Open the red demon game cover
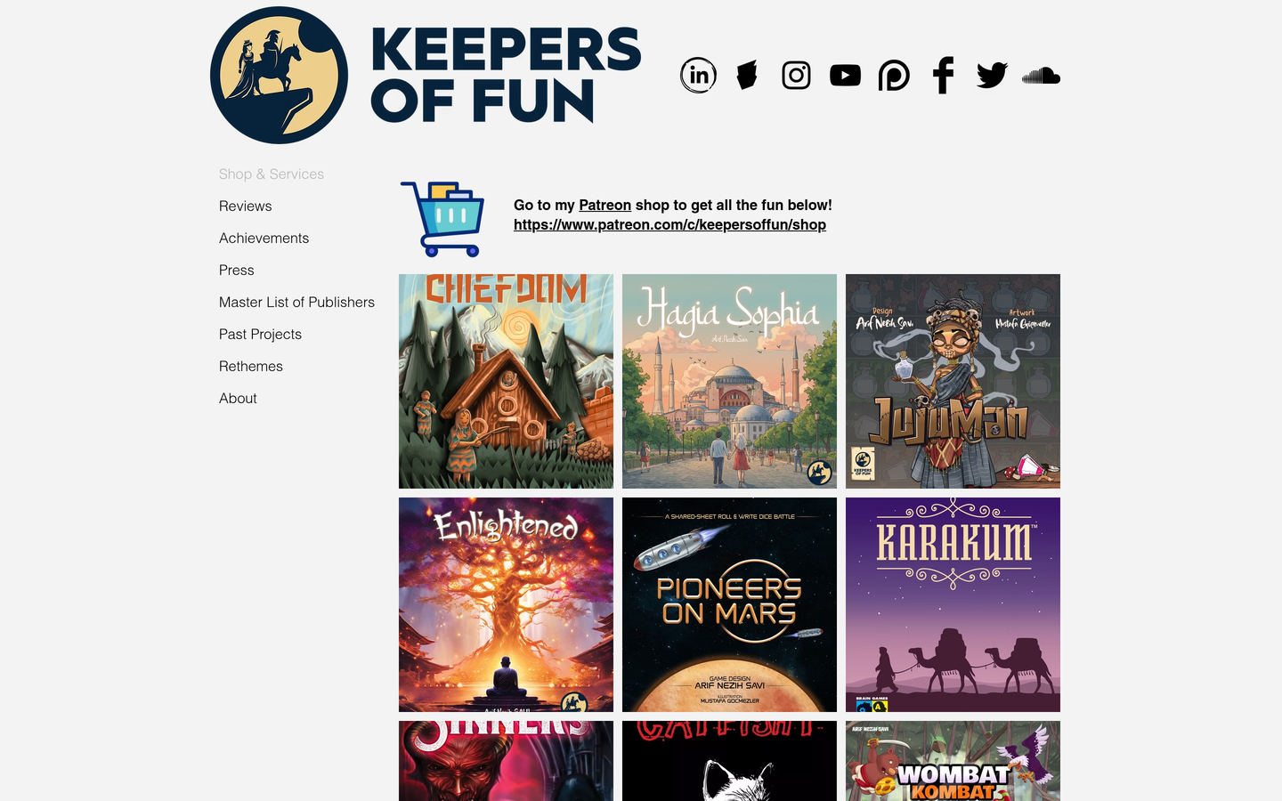This screenshot has height=801, width=1282. (506, 761)
